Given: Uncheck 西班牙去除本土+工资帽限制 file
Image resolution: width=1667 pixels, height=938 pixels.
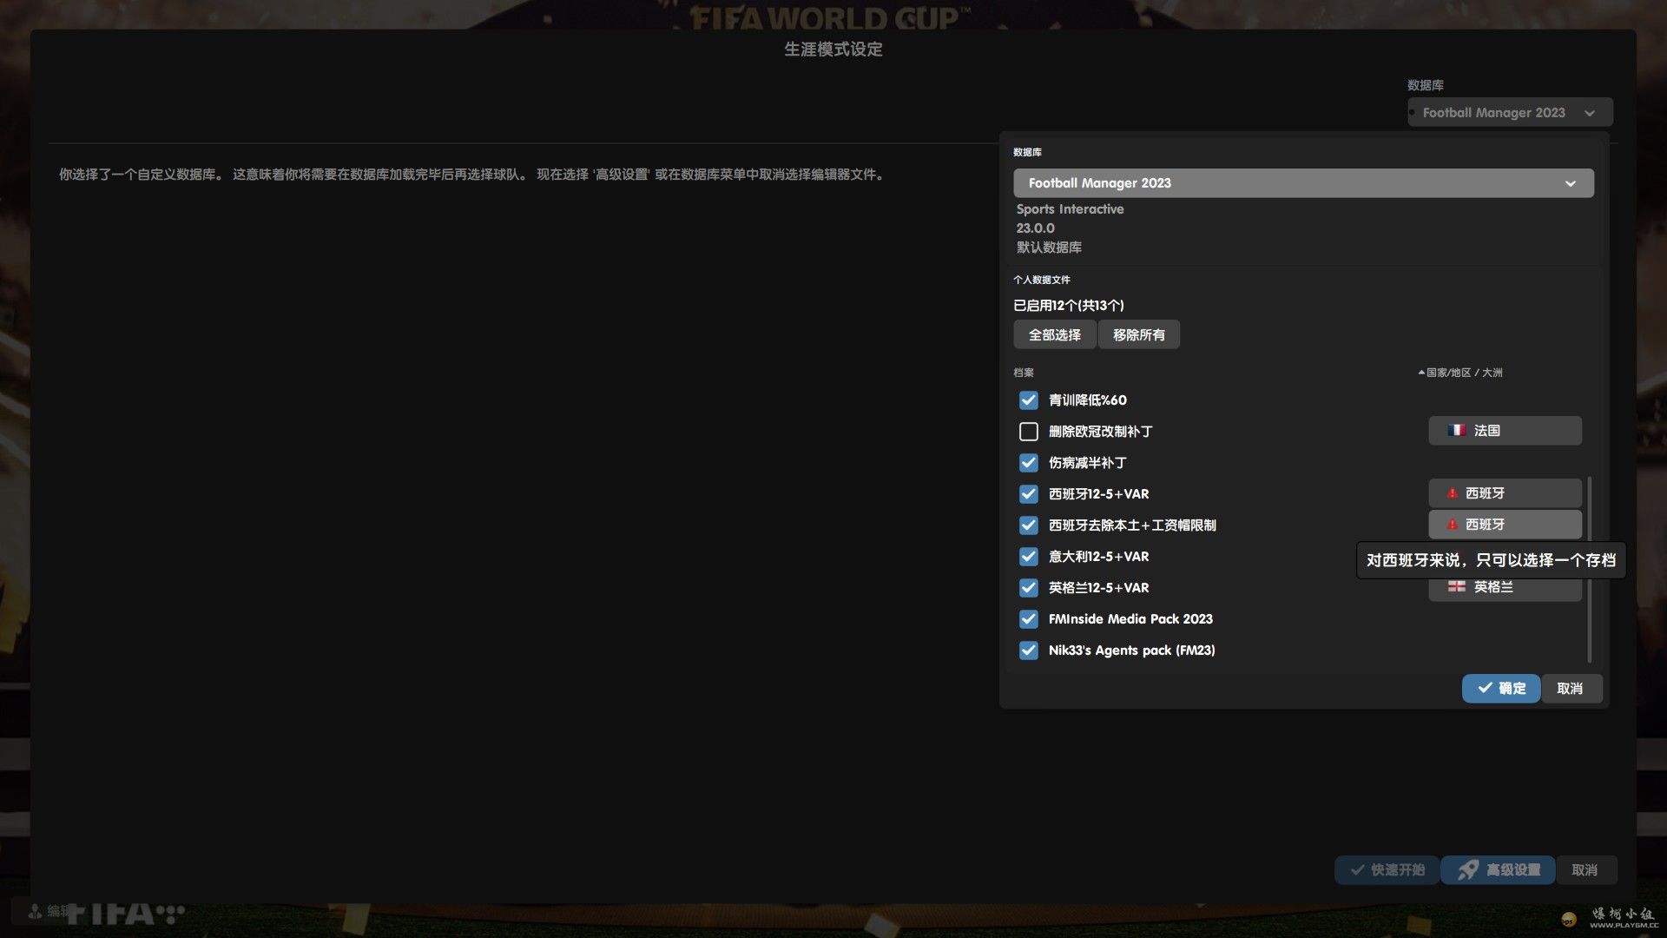Looking at the screenshot, I should coord(1028,525).
